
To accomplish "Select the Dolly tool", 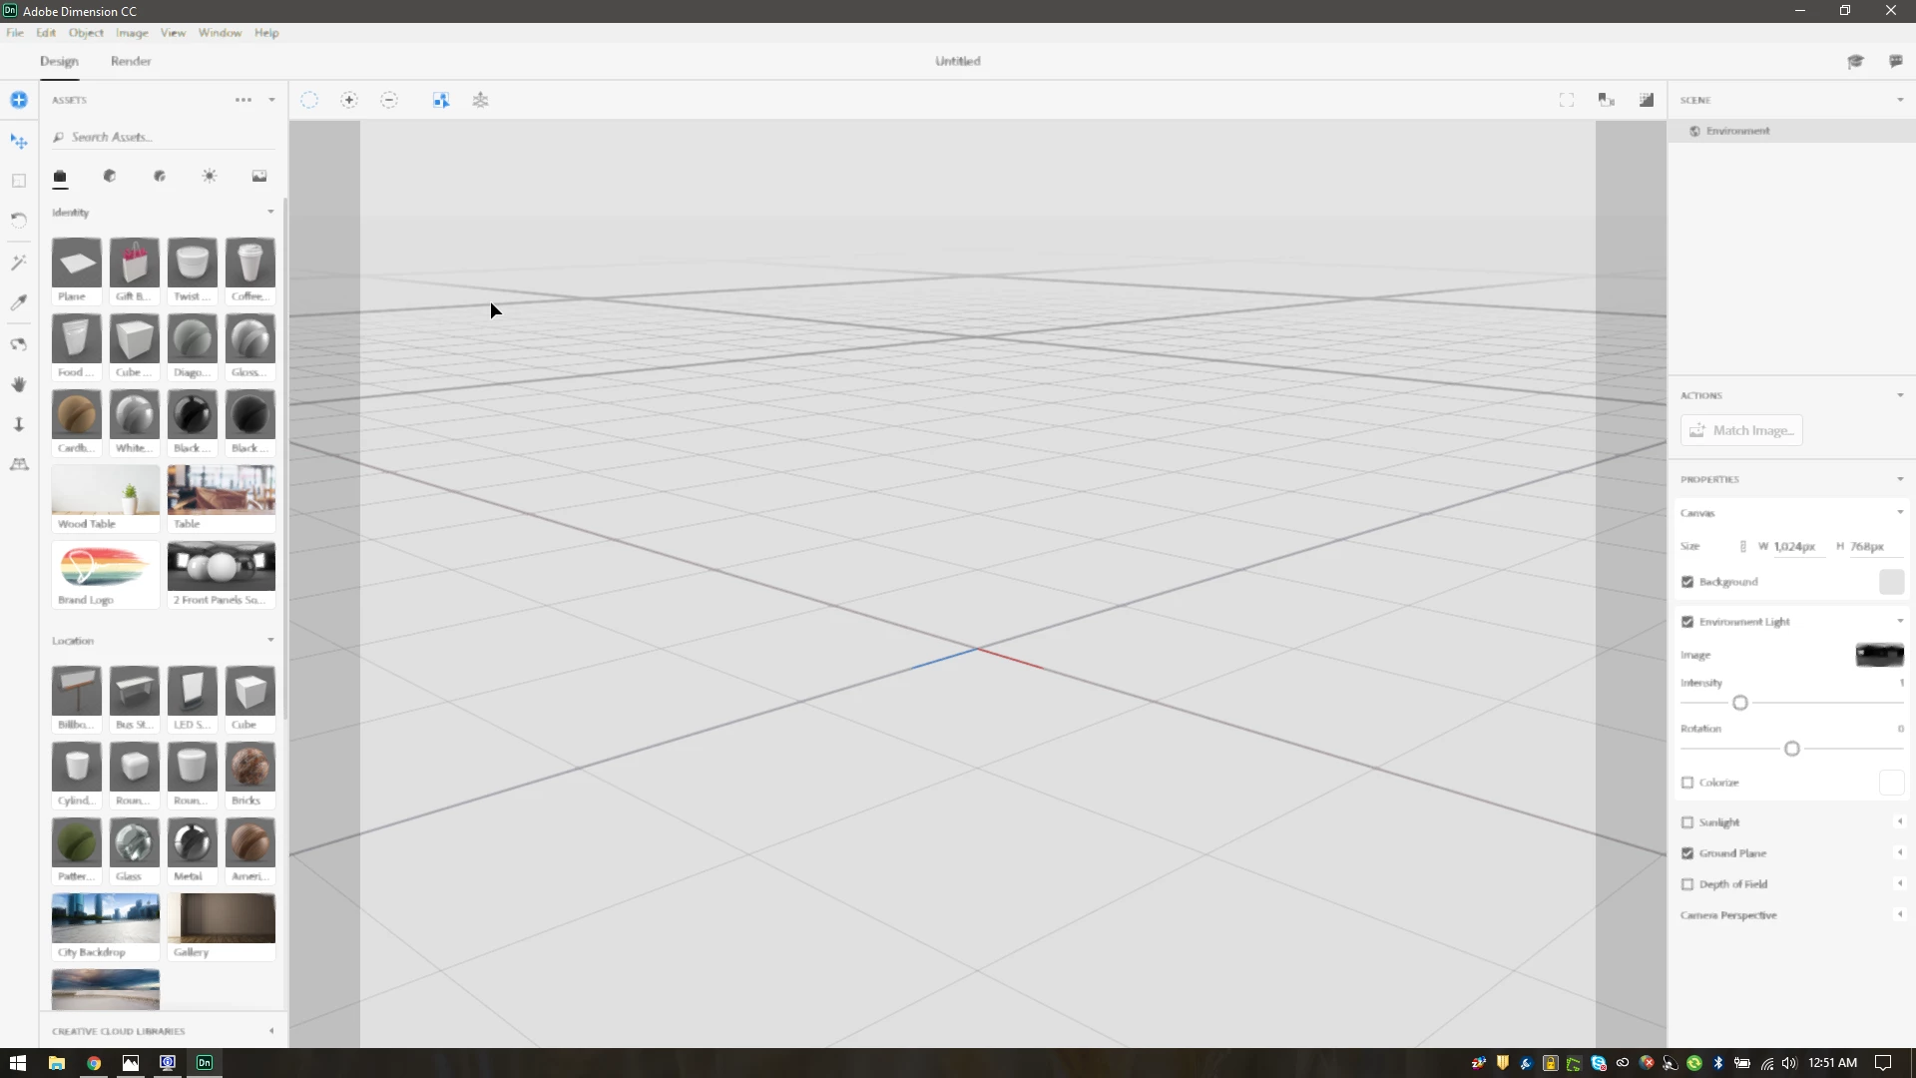I will 18,424.
